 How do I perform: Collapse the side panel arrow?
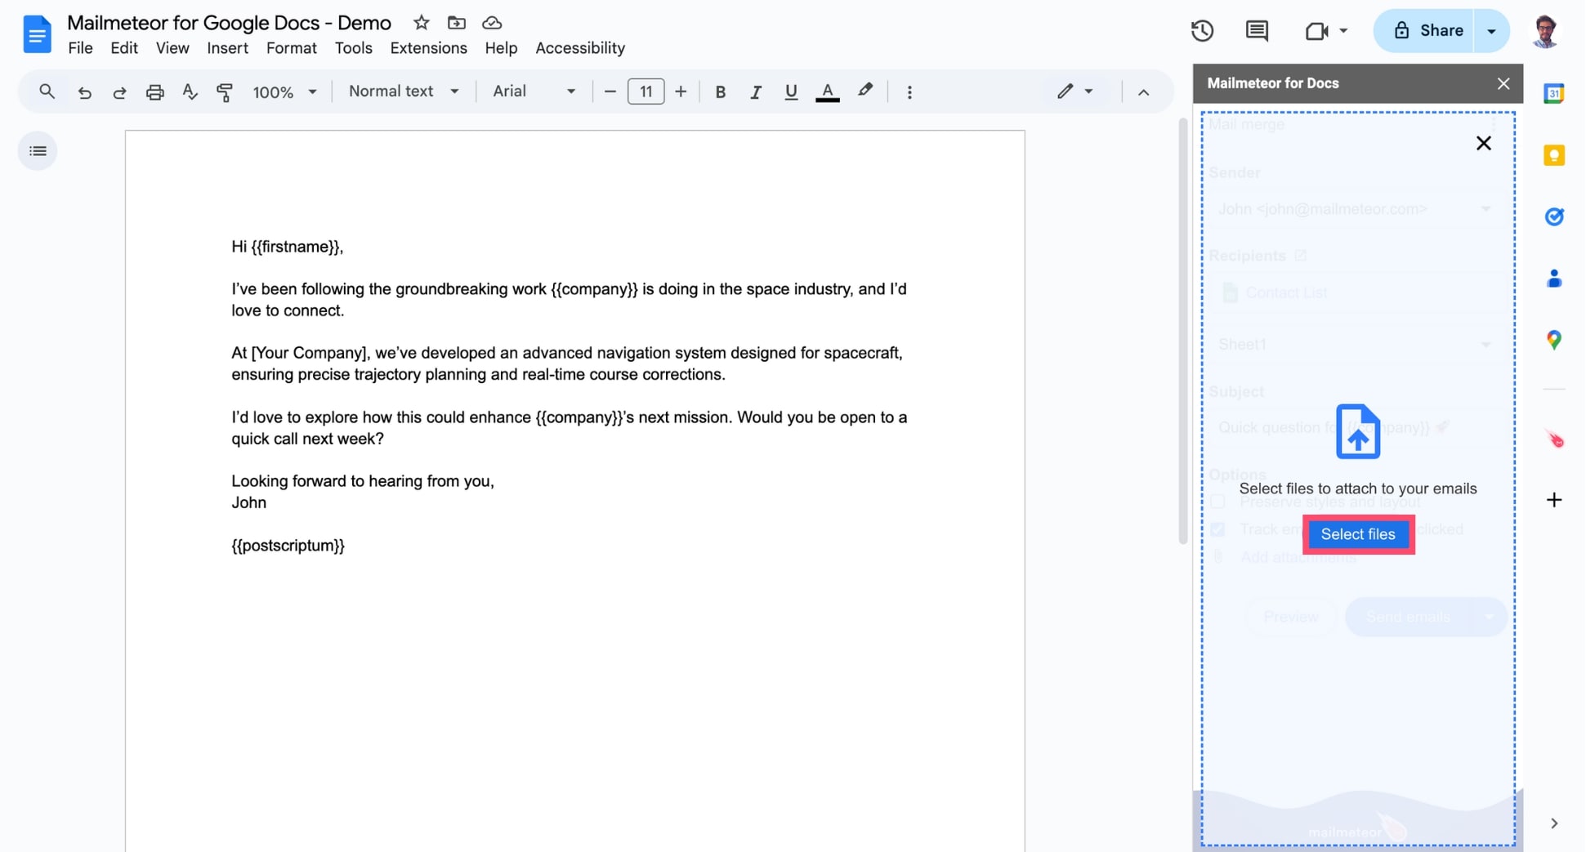click(1553, 823)
